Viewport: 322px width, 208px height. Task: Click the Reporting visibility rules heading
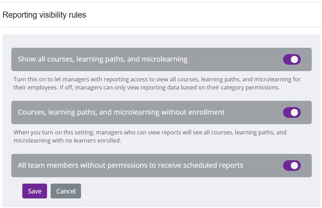pos(44,15)
